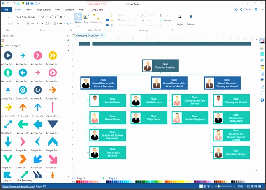Toggle strikethrough formatting

[33, 23]
